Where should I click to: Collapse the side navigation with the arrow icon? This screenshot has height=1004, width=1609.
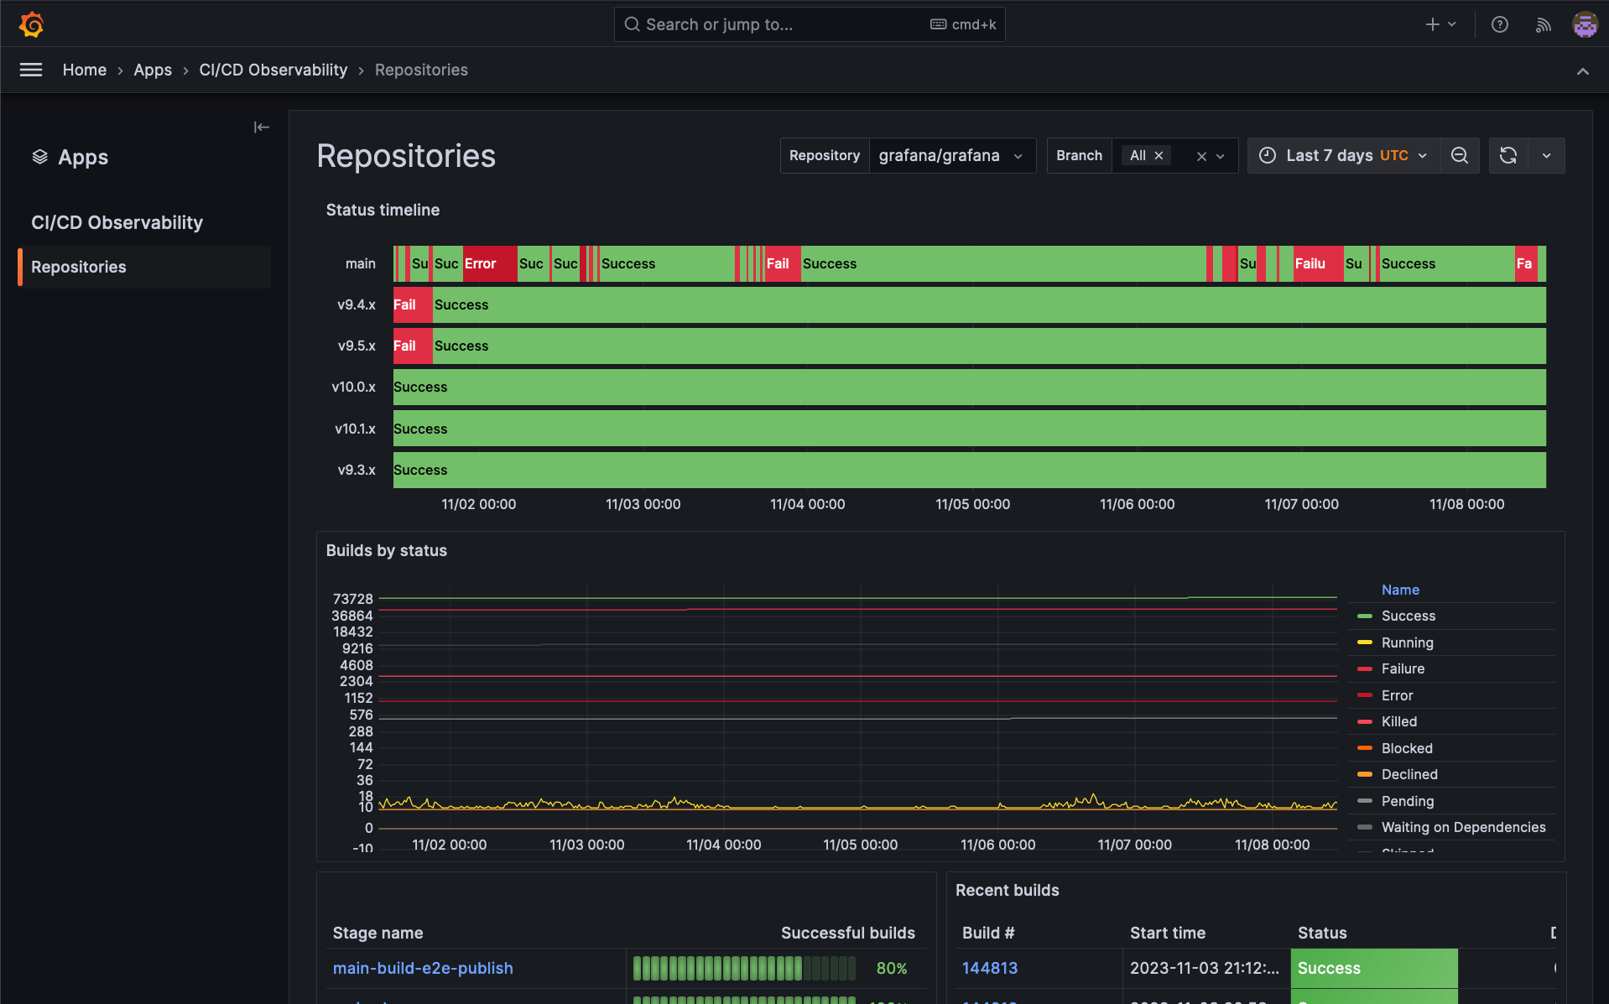click(261, 127)
